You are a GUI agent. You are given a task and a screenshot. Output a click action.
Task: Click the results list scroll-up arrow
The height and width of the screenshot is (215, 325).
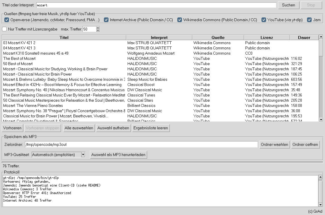point(321,37)
